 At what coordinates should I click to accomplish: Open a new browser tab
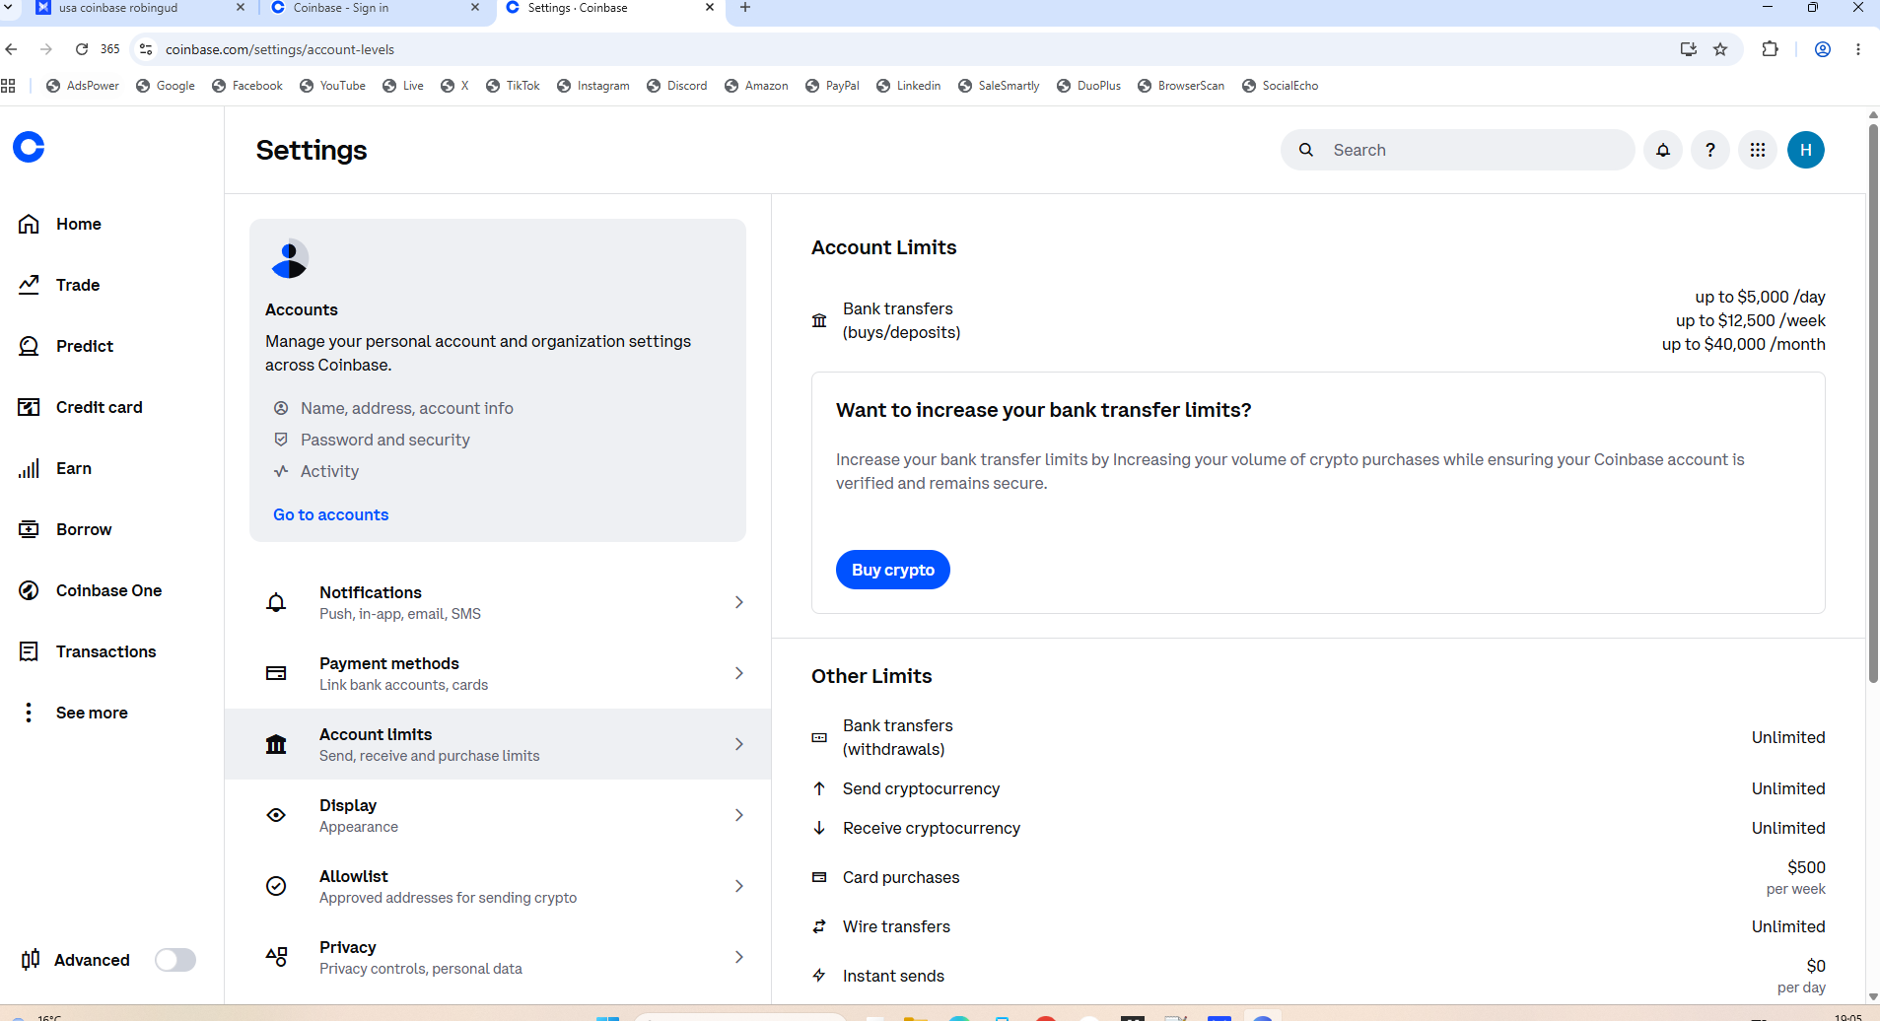pos(745,8)
